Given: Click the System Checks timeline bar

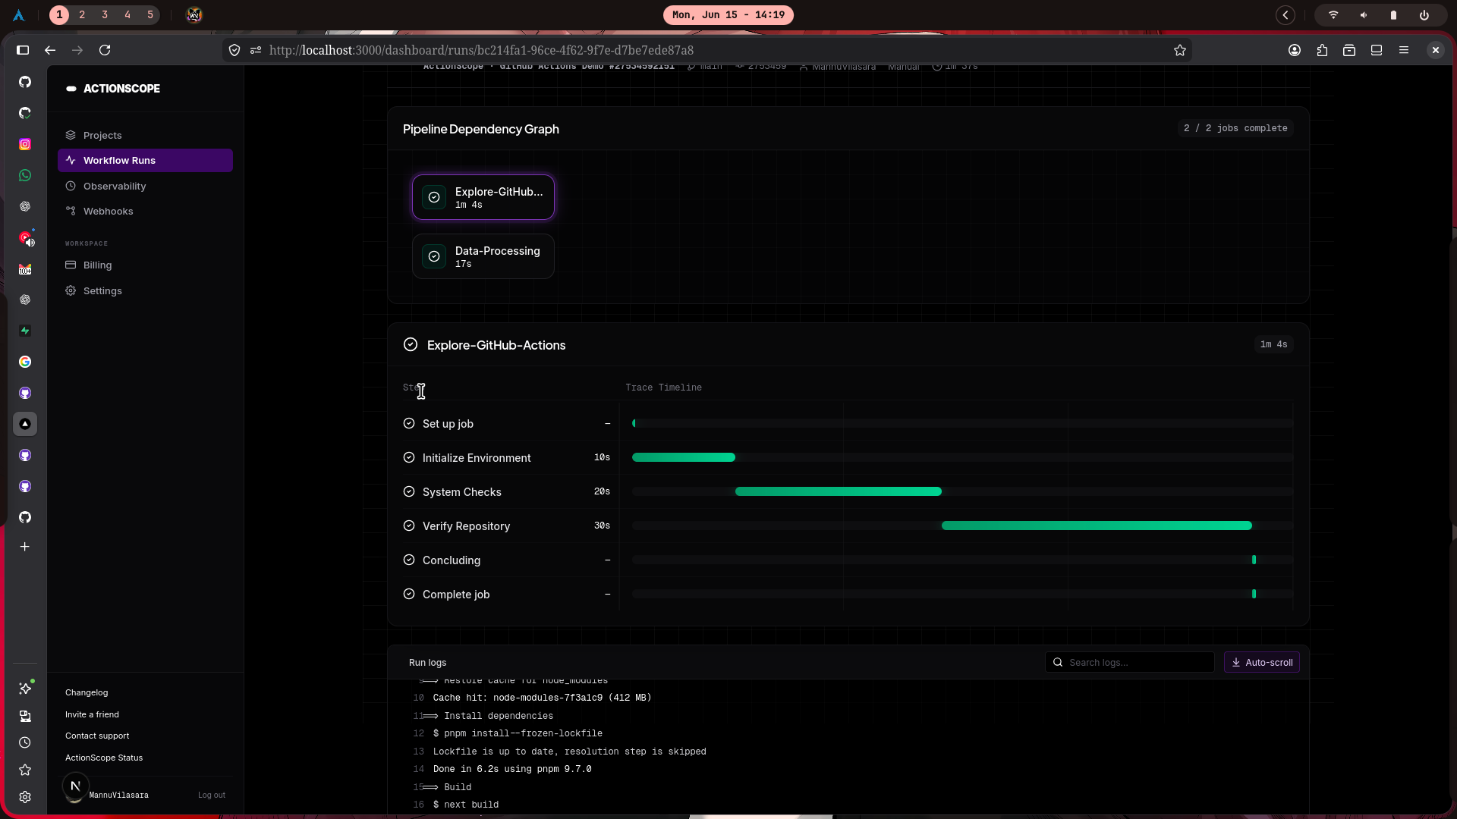Looking at the screenshot, I should [x=839, y=491].
